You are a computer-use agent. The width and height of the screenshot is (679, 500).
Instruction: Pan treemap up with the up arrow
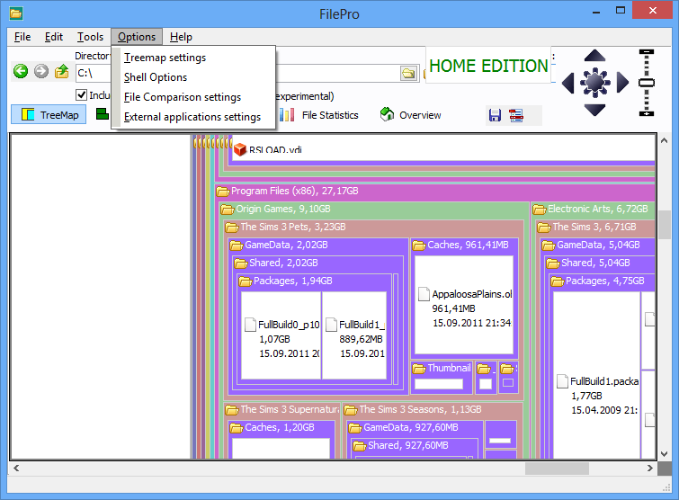tap(595, 56)
